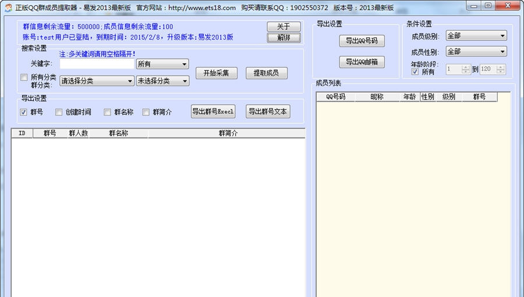
Task: Click the 开始采集 button
Action: [x=216, y=73]
